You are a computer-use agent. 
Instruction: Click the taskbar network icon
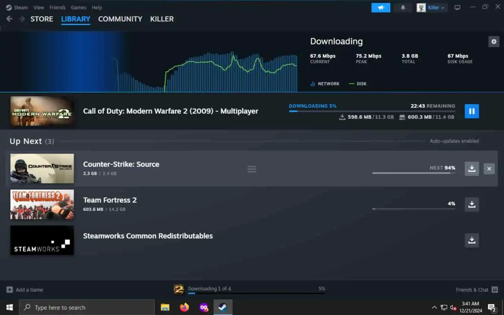click(444, 307)
